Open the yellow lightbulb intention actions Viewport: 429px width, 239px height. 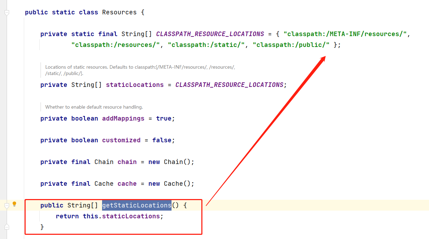[x=14, y=204]
